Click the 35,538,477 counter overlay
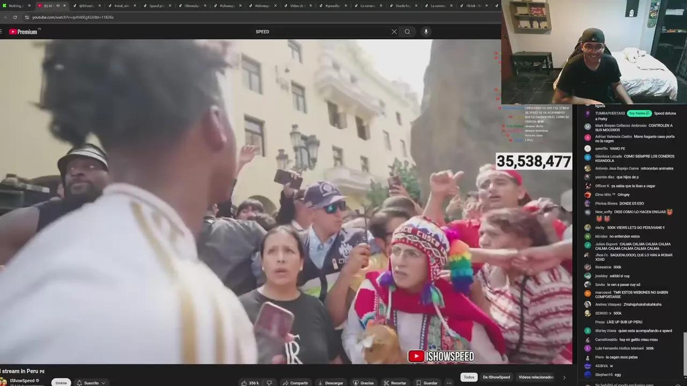This screenshot has height=386, width=687. [533, 161]
